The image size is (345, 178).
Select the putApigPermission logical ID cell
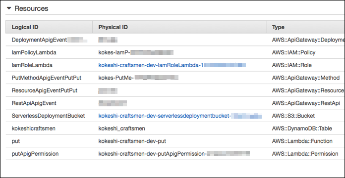click(x=35, y=154)
